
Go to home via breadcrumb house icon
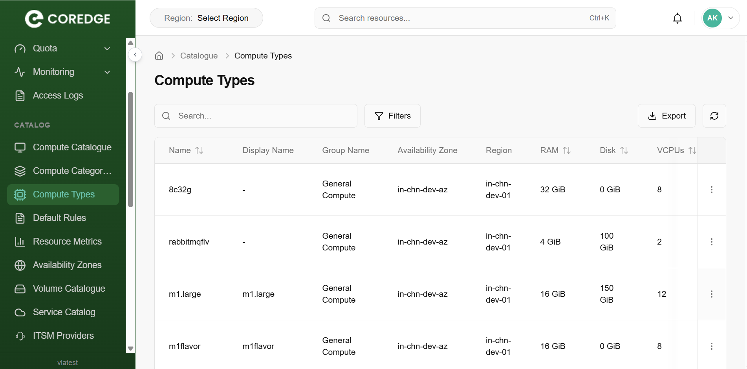[x=159, y=56]
